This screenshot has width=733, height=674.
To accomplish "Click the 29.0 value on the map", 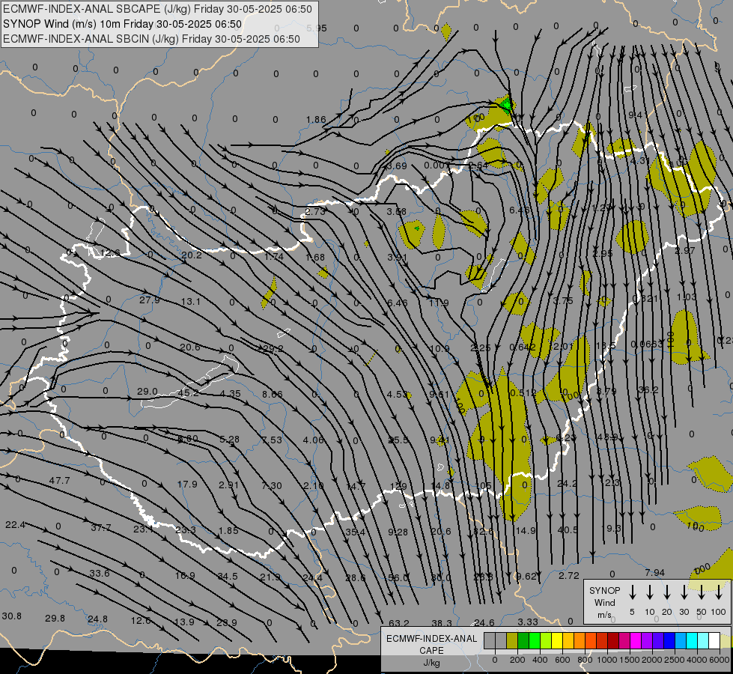I will pos(147,391).
